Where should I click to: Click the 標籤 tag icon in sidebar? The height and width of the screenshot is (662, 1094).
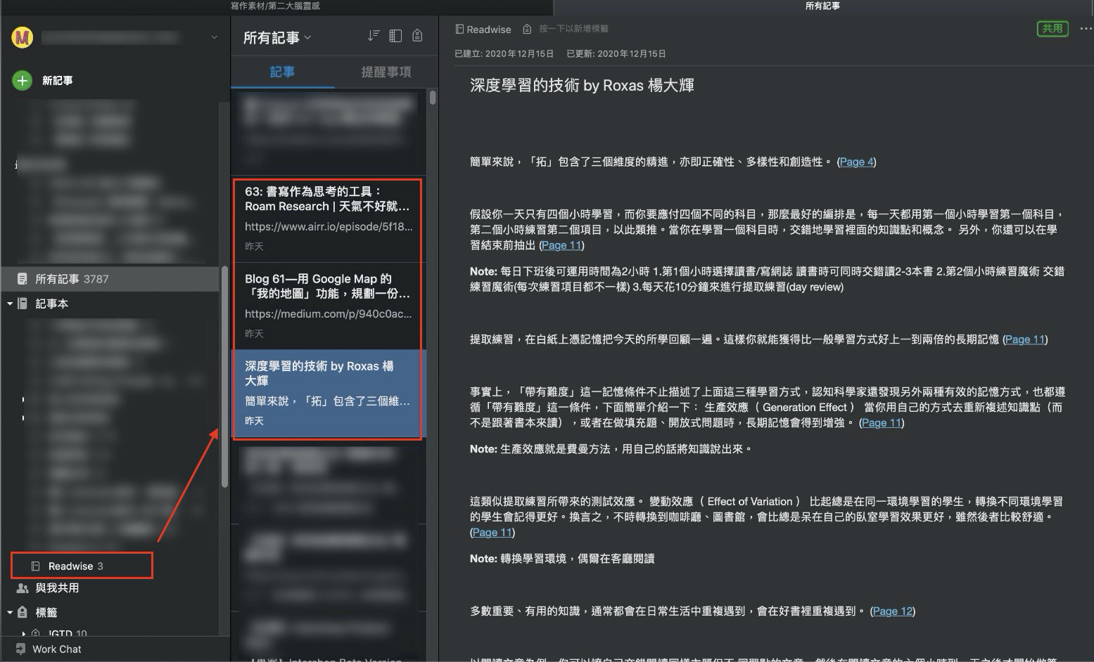tap(23, 612)
